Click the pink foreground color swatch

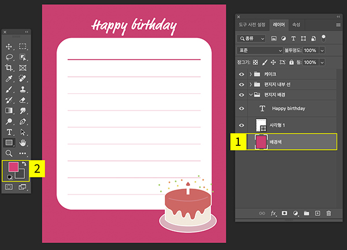pyautogui.click(x=13, y=167)
